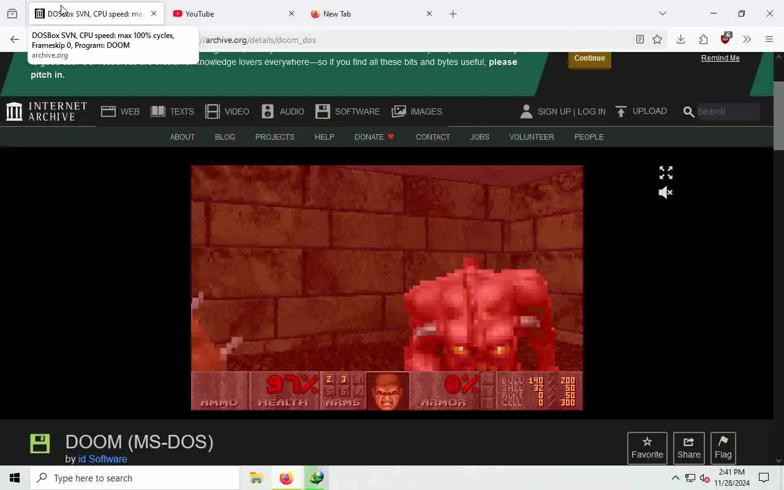Open the Downloads panel

tap(680, 40)
